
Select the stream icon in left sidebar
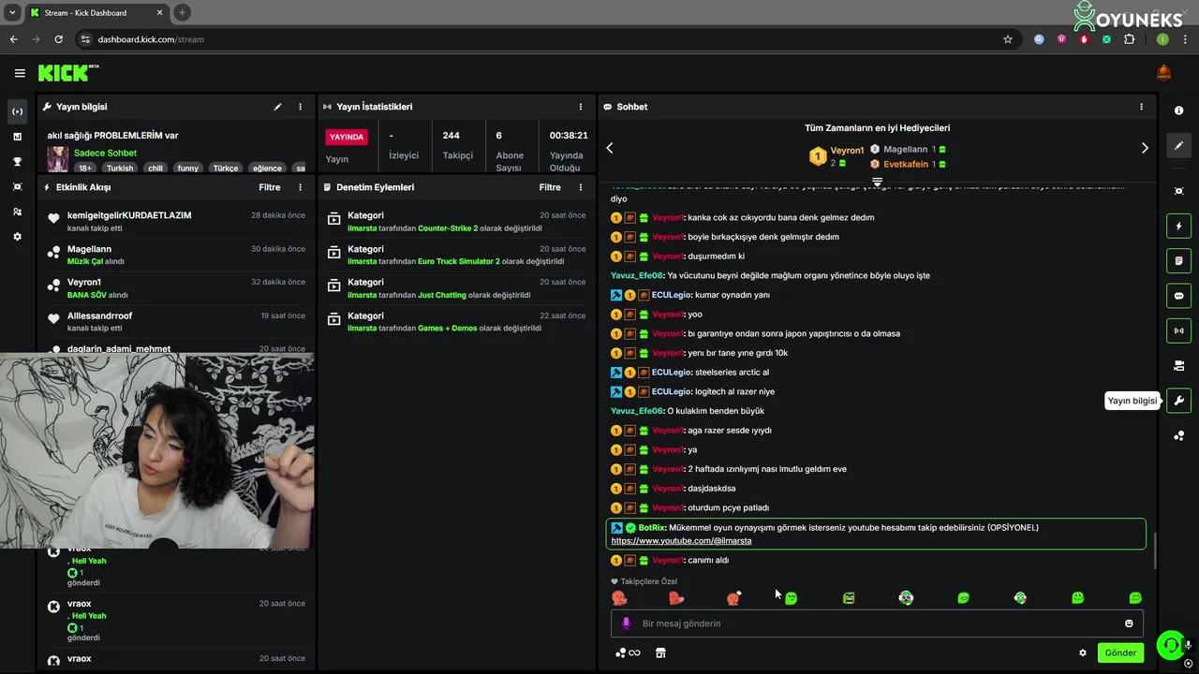coord(17,111)
